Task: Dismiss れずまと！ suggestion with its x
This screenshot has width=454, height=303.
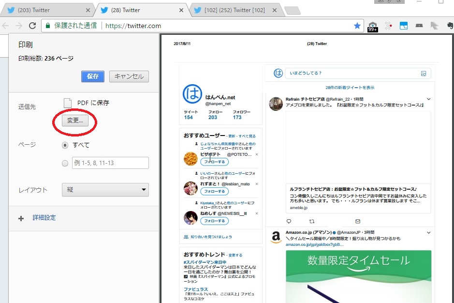Action: (x=257, y=184)
